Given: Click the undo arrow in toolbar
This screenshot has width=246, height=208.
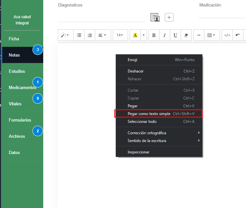Looking at the screenshot, I should click(x=238, y=35).
